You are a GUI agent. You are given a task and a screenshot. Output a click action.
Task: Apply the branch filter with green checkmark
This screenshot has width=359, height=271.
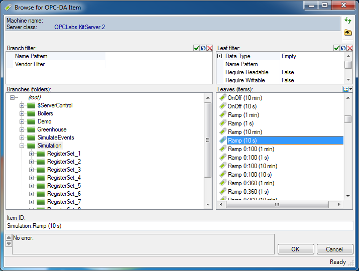click(x=197, y=48)
